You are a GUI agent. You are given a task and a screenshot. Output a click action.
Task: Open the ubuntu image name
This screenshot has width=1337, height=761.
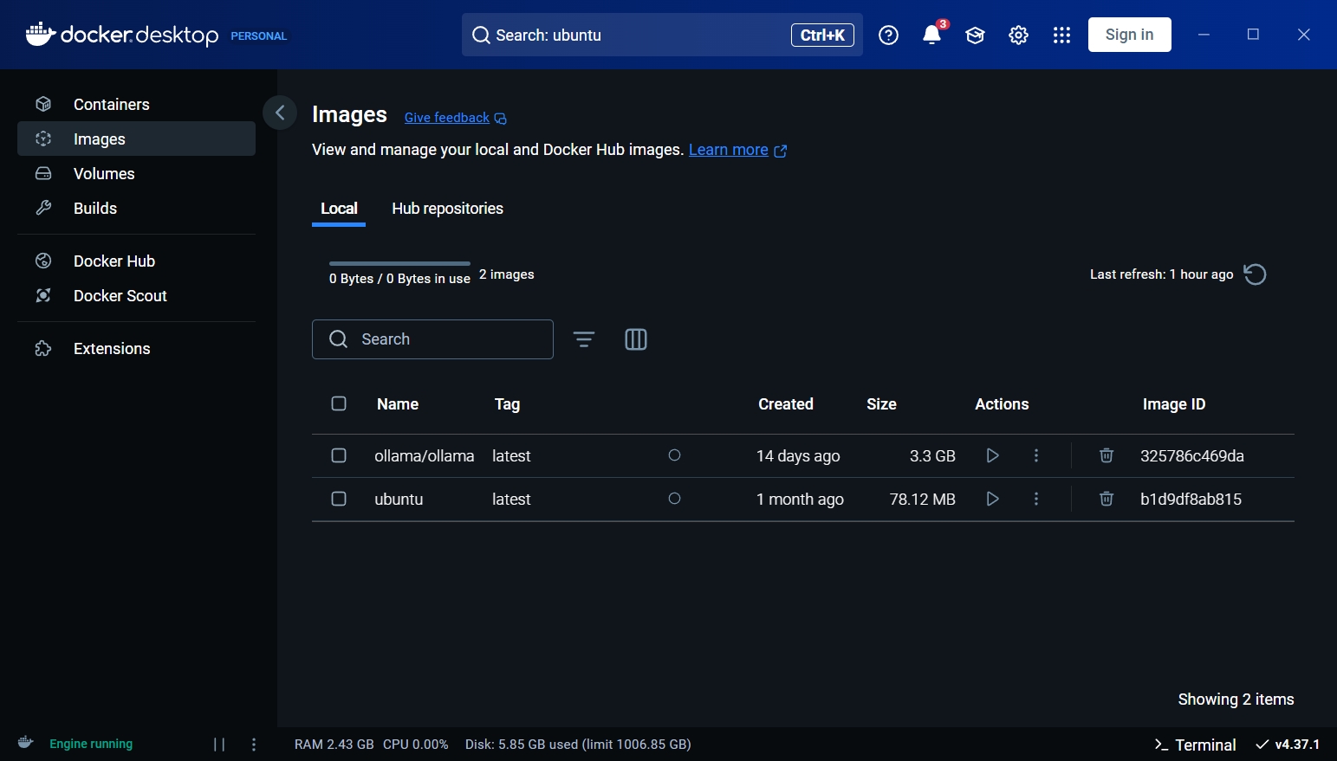click(399, 500)
